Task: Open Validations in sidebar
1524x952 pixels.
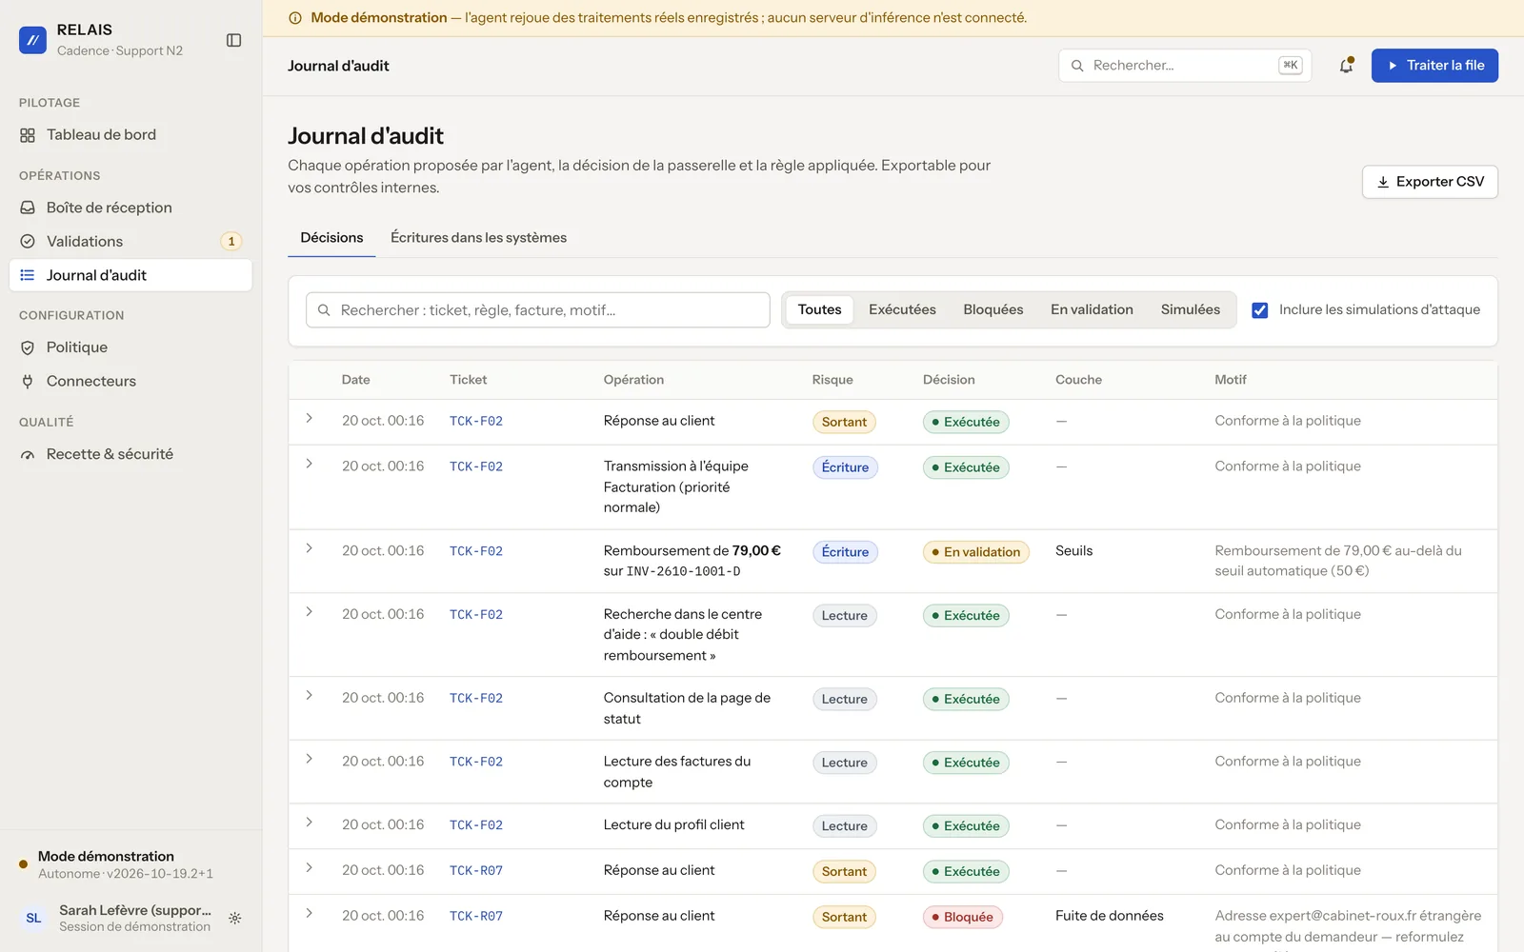Action: click(130, 242)
